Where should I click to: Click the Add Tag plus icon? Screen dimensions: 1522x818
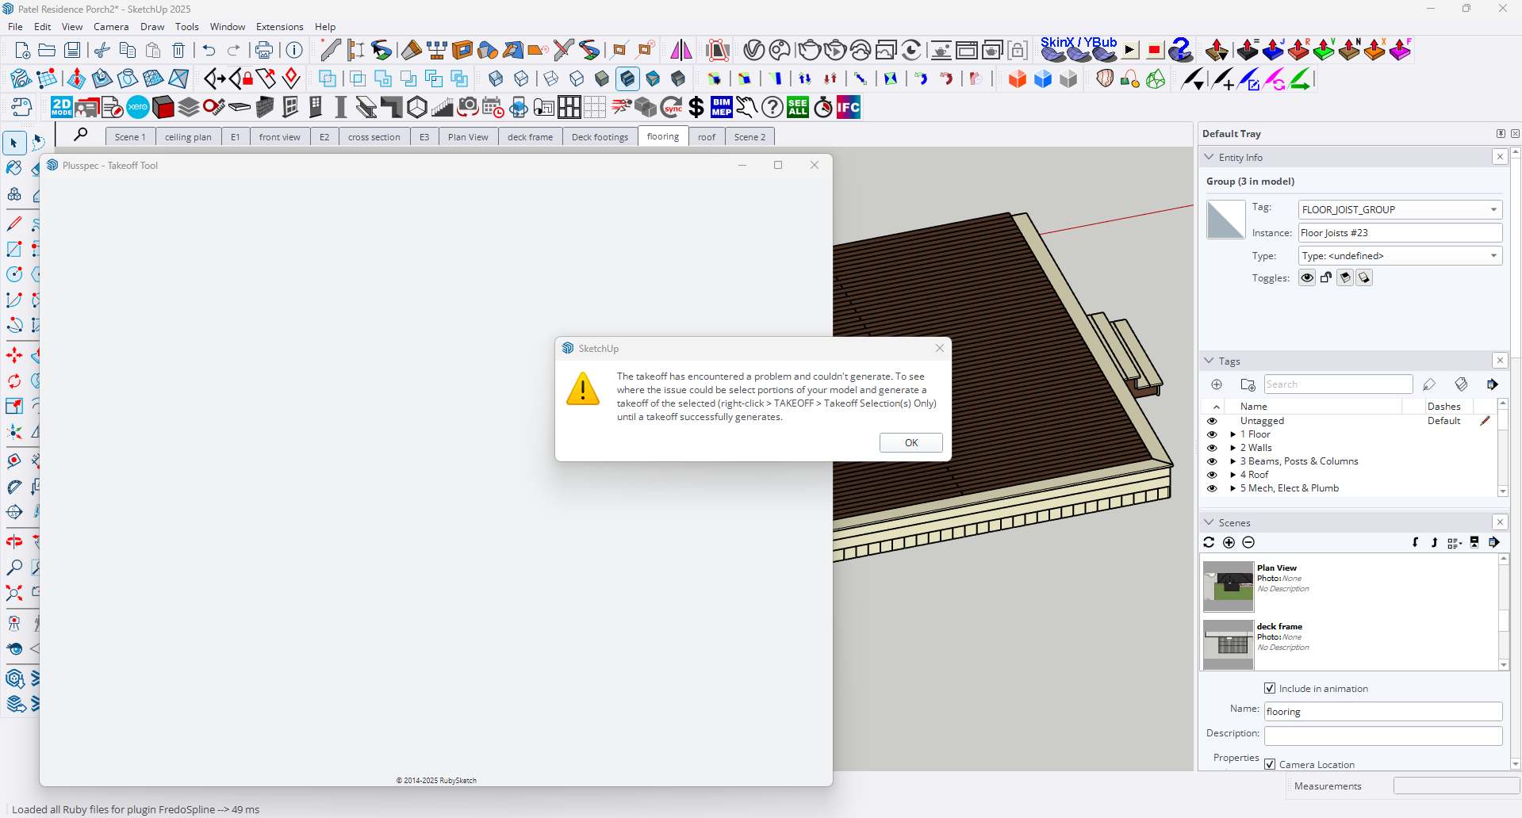tap(1217, 384)
